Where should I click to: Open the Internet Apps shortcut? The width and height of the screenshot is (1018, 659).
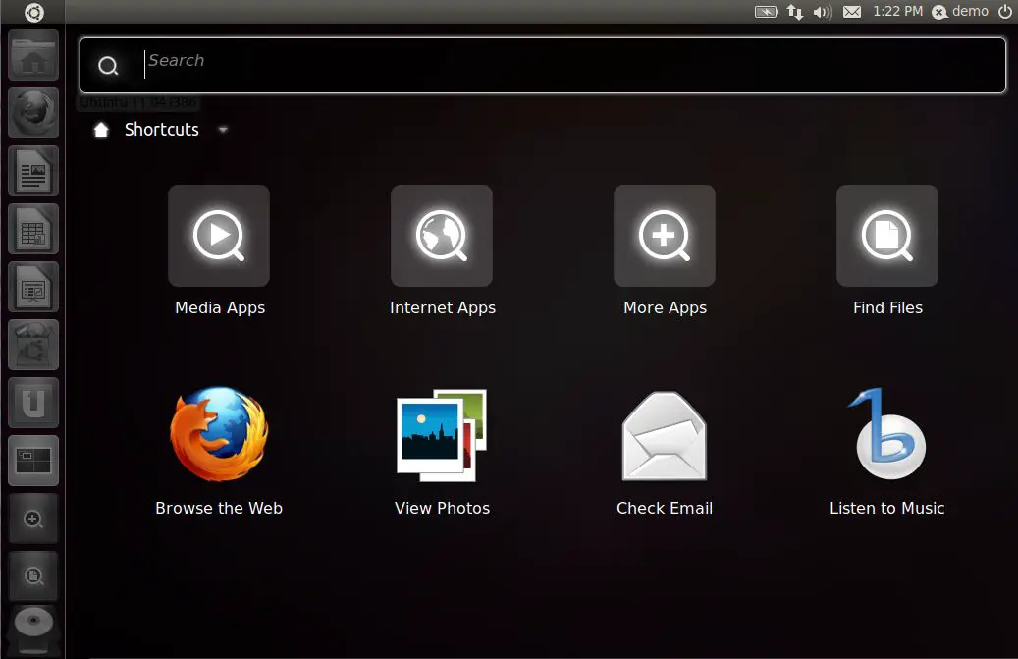442,236
